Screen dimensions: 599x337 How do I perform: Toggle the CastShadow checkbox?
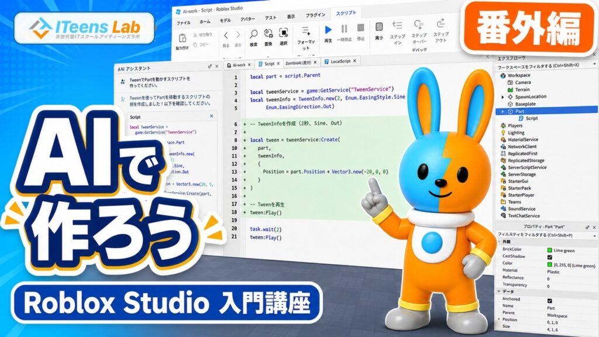click(550, 257)
